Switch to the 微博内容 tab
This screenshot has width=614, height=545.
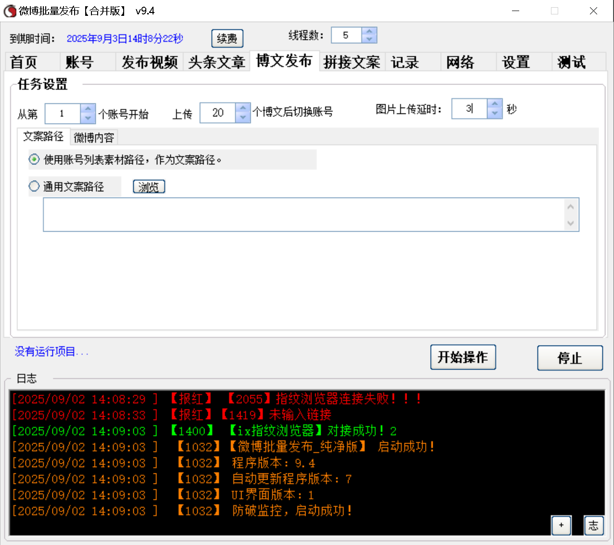click(x=93, y=137)
